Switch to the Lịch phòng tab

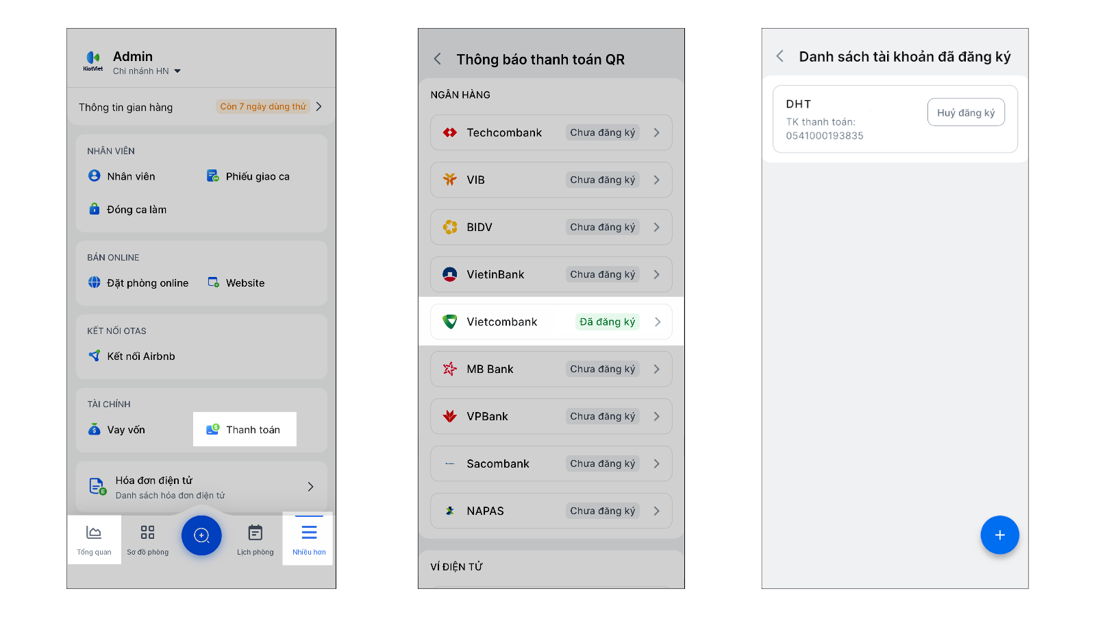(x=255, y=540)
